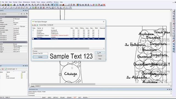Viewport: 176px width, 99px height.
Task: Collapse the View properties section
Action: pos(26,42)
